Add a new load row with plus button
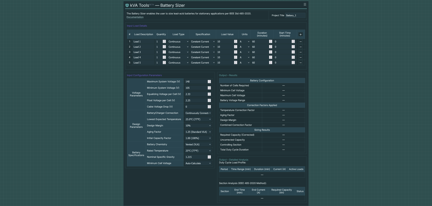432x206 pixels. point(301,34)
